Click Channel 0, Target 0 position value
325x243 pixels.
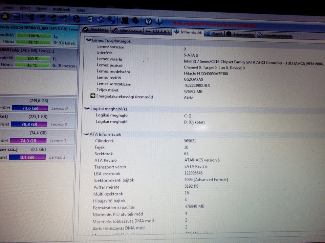point(214,67)
